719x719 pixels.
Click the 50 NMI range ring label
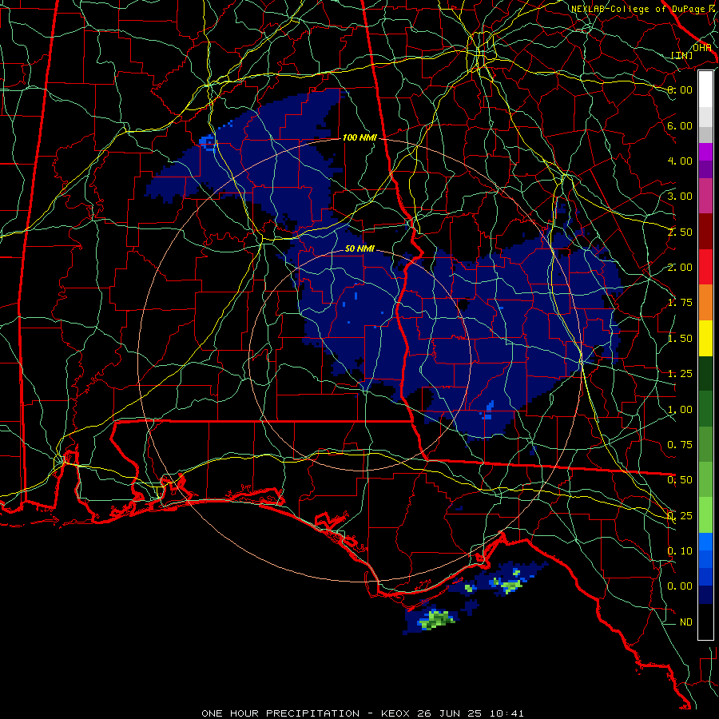click(x=359, y=248)
